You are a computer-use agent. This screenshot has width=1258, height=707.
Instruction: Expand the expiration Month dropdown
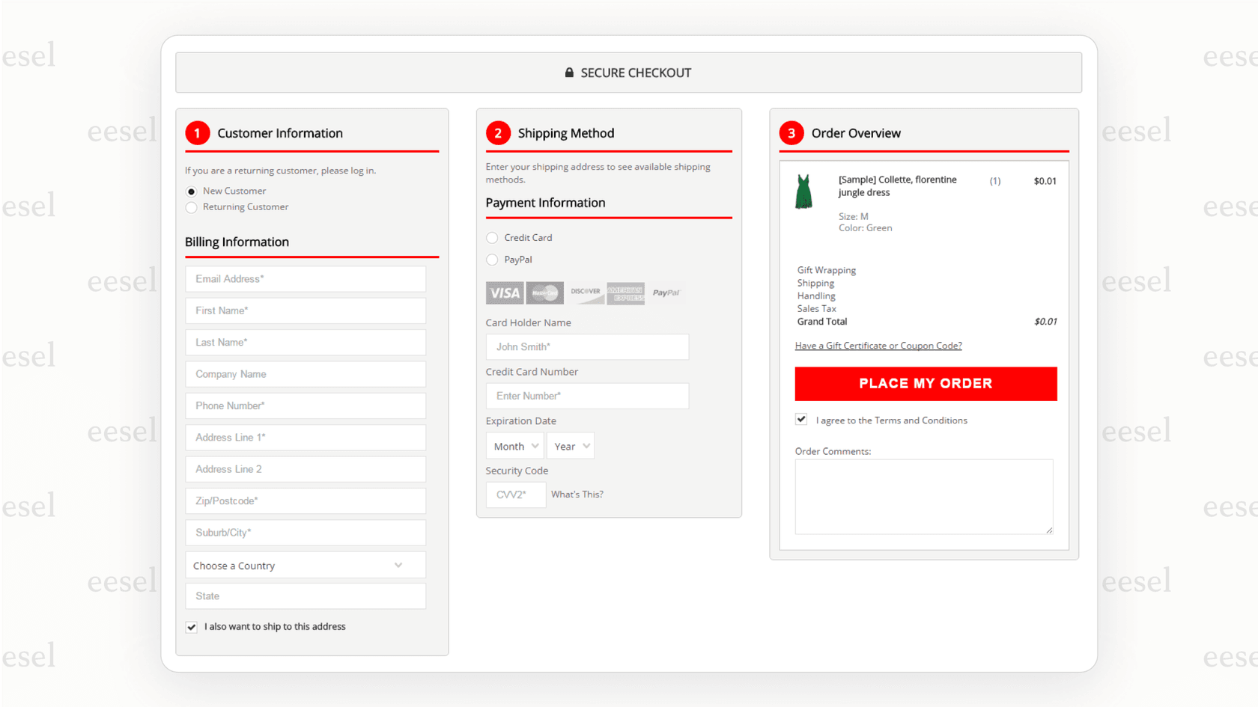point(514,445)
